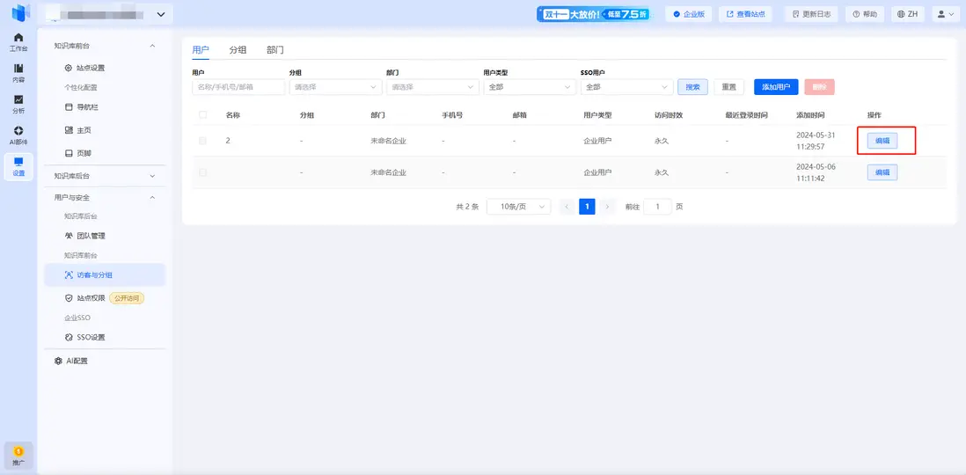The image size is (966, 475).
Task: Click the 搜索 search button
Action: pos(692,87)
